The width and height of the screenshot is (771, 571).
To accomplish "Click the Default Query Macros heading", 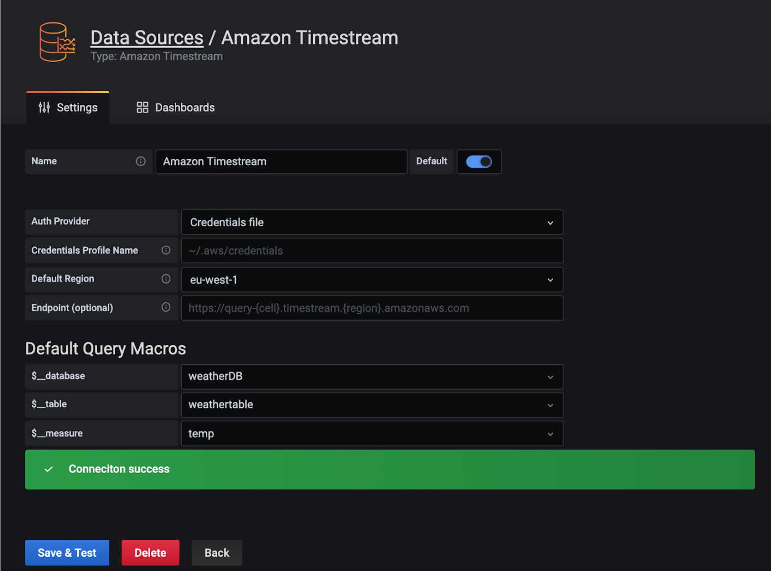I will tap(106, 349).
